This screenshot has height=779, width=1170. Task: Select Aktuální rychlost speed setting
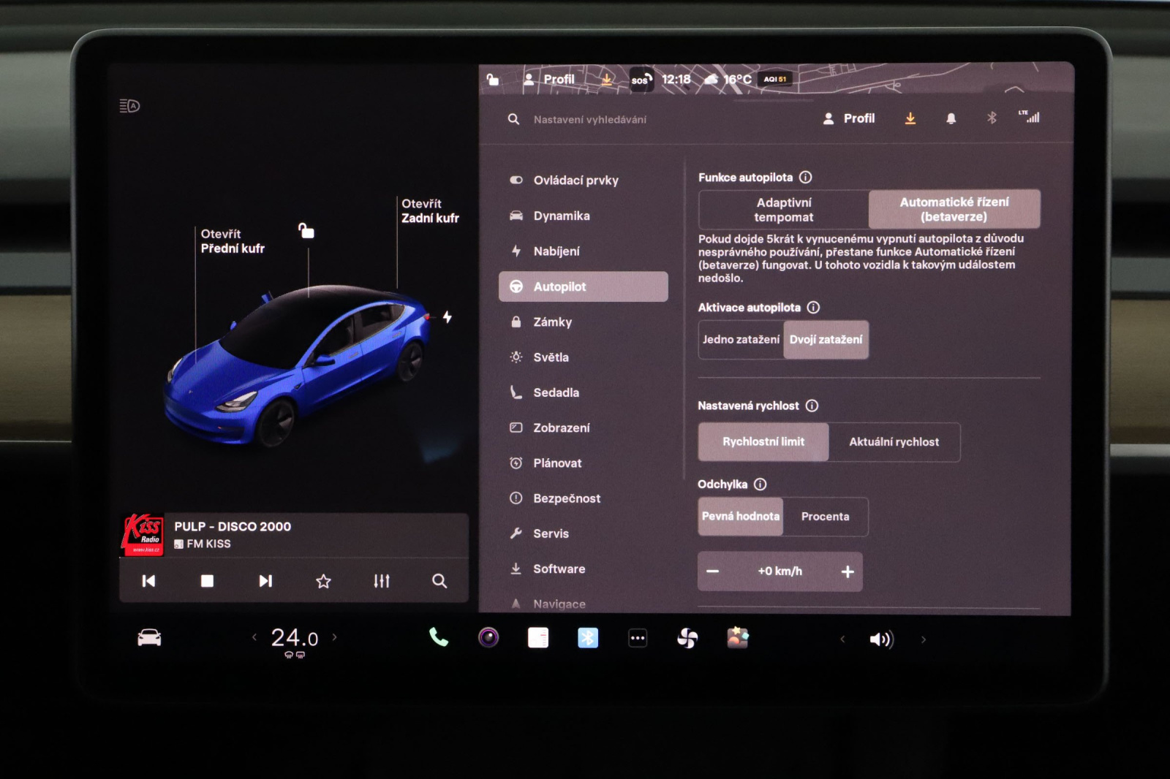coord(894,442)
